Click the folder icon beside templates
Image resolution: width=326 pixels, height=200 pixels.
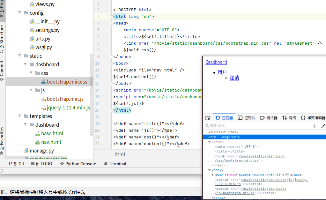(26, 116)
